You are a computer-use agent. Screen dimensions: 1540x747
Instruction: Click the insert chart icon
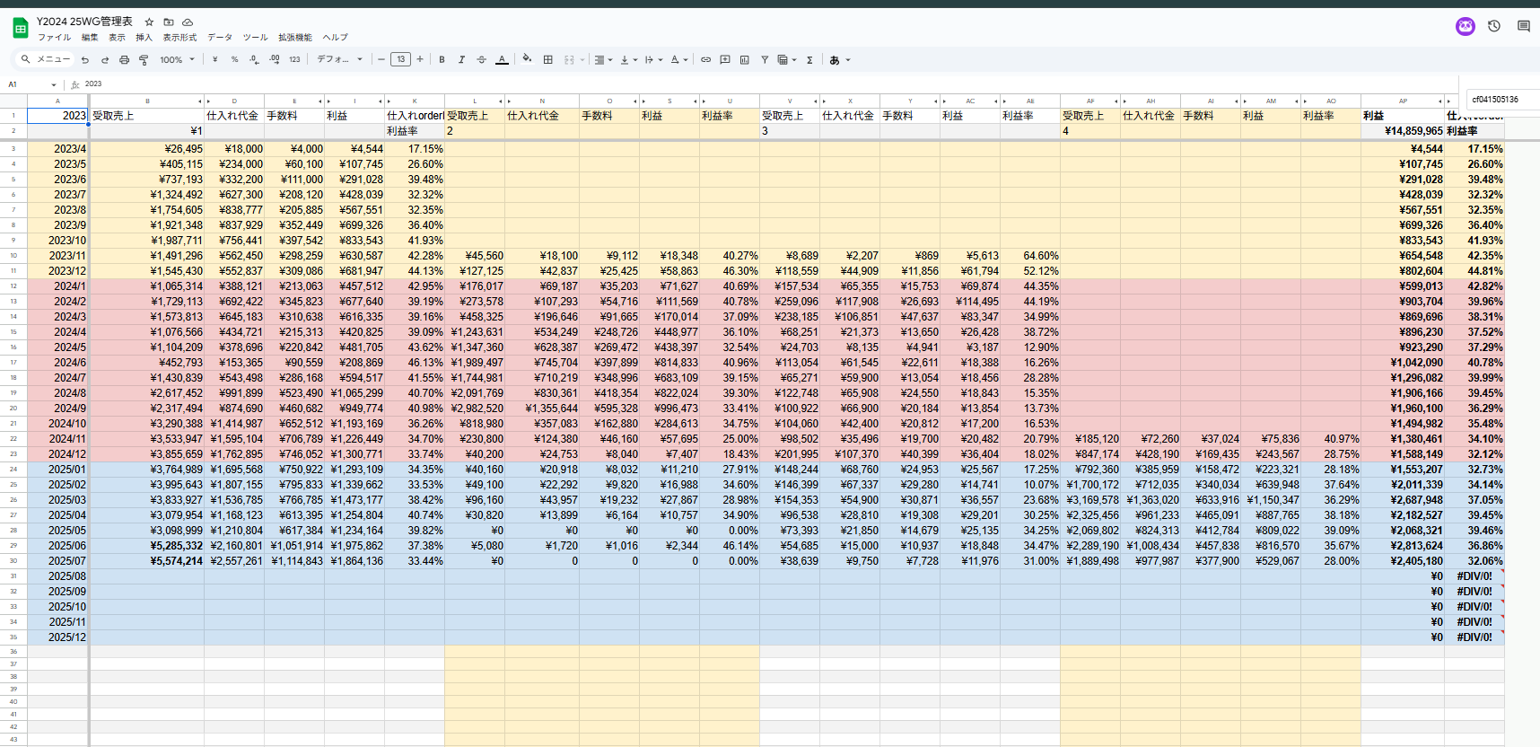[745, 60]
